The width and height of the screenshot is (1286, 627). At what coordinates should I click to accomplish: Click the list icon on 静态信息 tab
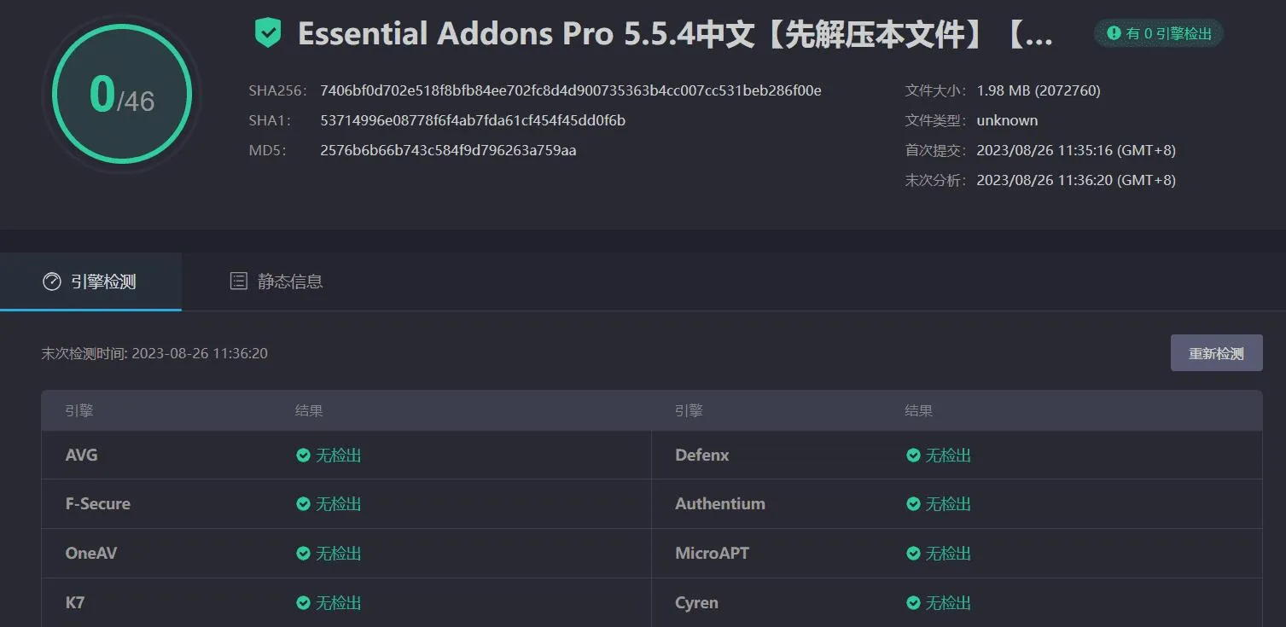click(239, 282)
